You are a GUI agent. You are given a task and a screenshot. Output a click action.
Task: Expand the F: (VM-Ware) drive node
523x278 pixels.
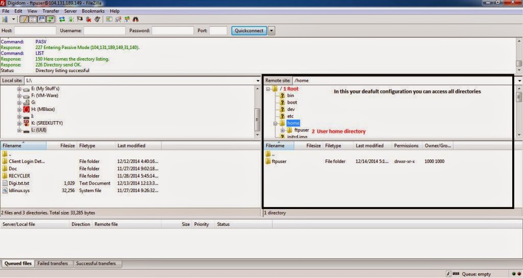[x=19, y=96]
